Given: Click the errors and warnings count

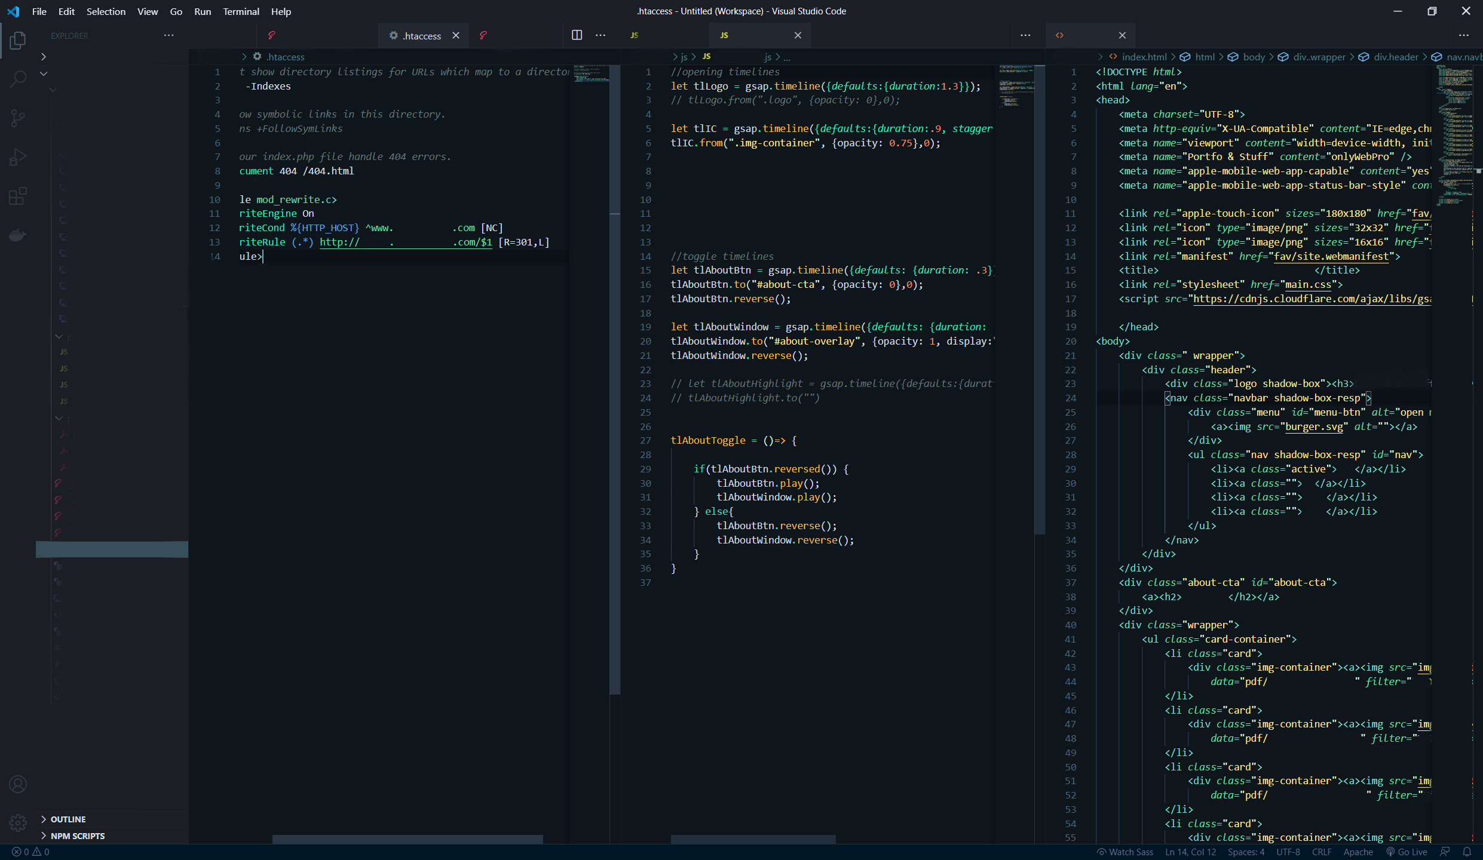Looking at the screenshot, I should coord(31,852).
